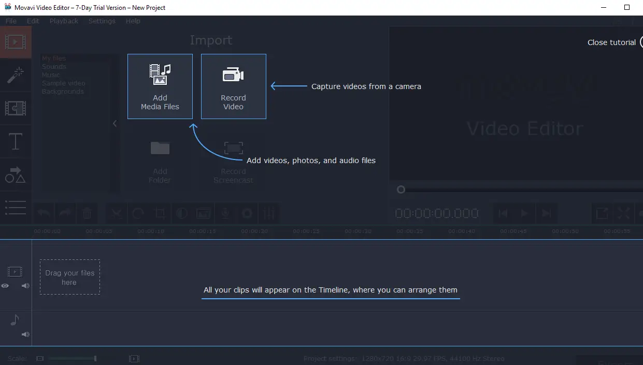This screenshot has width=643, height=365.
Task: Click the Undo arrow in the toolbar
Action: (x=44, y=213)
